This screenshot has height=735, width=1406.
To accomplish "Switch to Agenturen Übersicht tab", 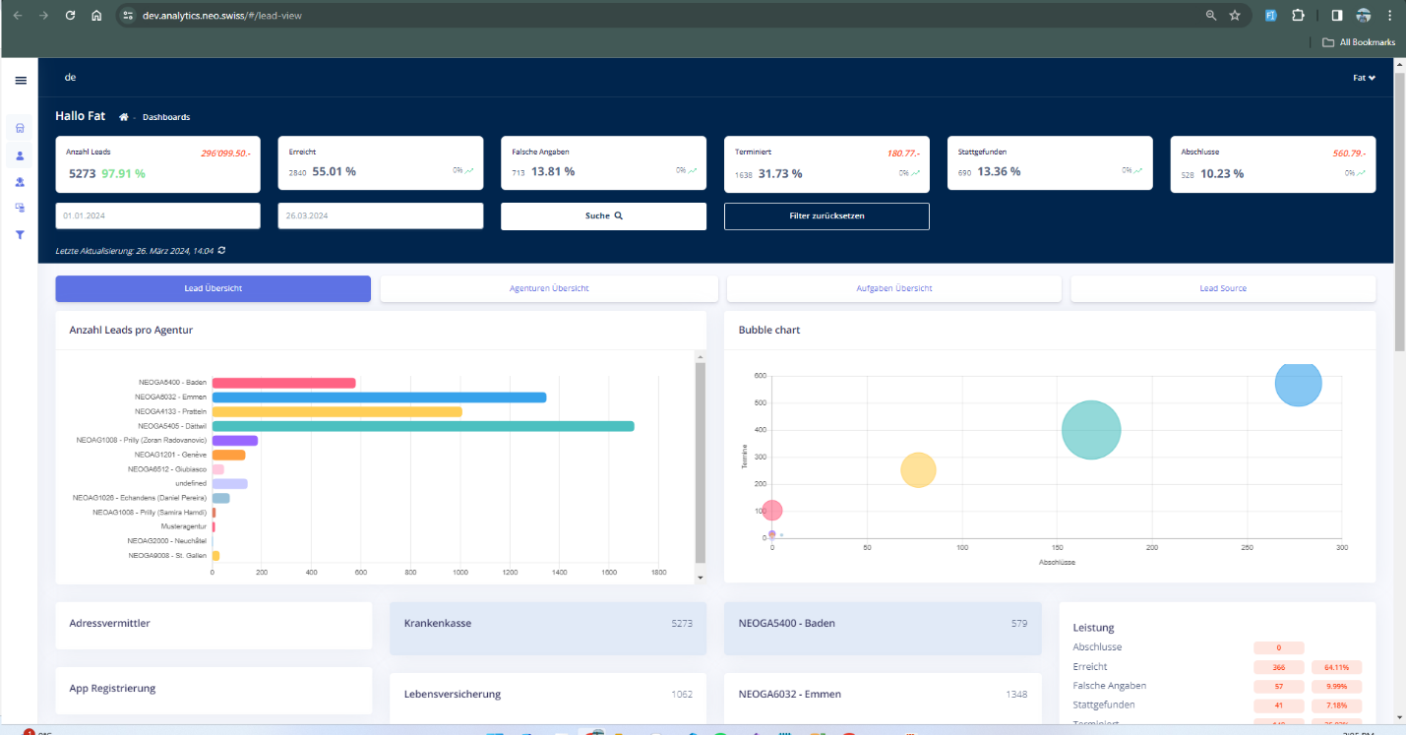I will click(x=549, y=288).
